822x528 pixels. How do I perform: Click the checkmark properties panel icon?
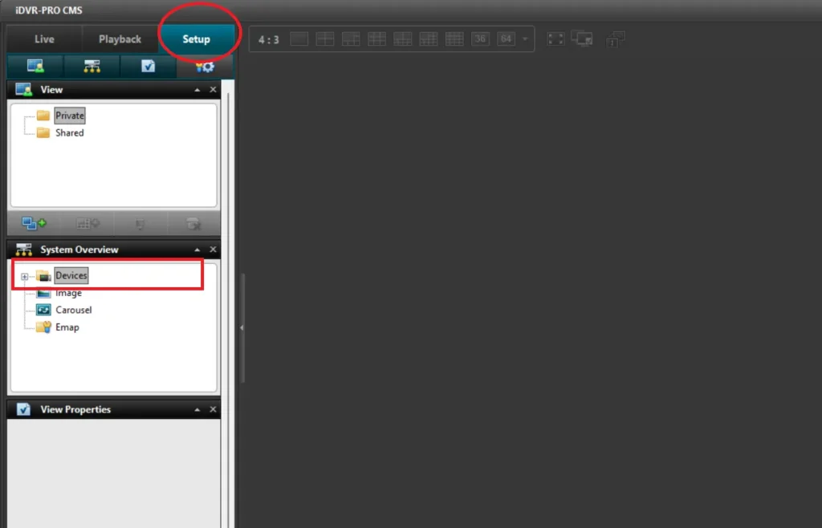[147, 67]
